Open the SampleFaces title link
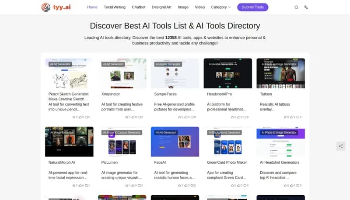This screenshot has width=350, height=200. click(x=165, y=94)
